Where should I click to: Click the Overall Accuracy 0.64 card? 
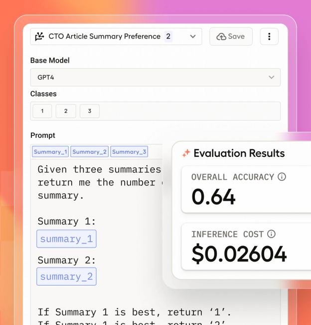[246, 189]
